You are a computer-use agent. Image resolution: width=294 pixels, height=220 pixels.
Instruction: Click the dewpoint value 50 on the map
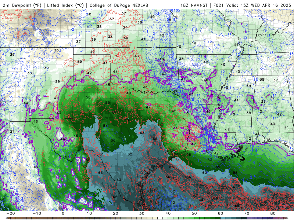[x=88, y=97]
